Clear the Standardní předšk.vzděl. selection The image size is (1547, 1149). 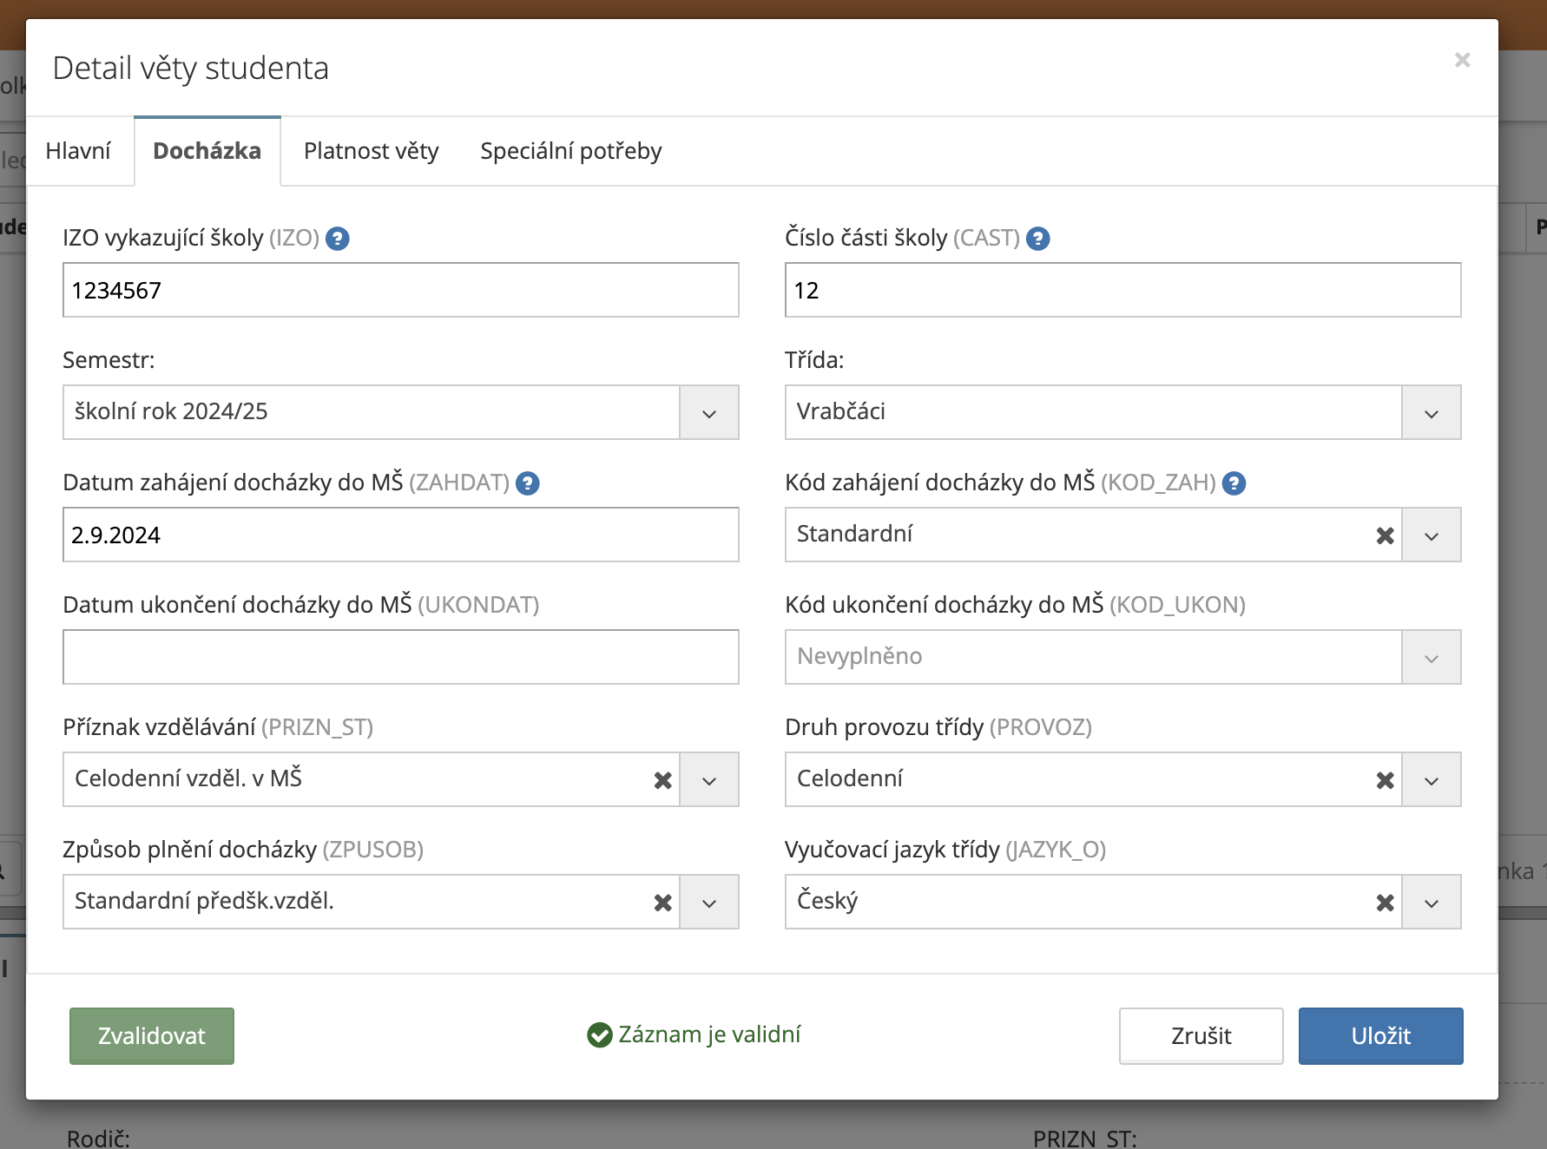point(662,903)
